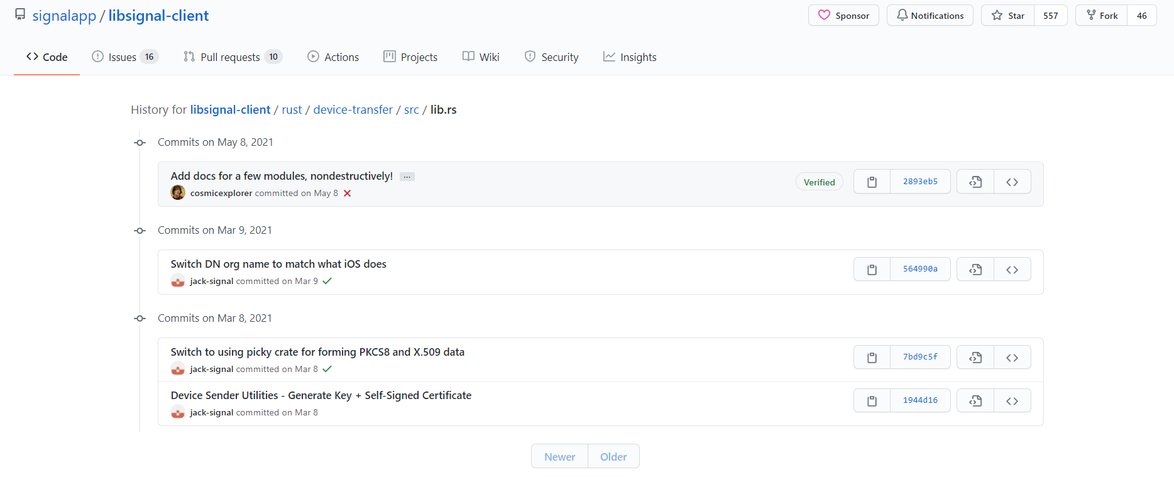Click the repository book icon beside signalapp

[20, 14]
